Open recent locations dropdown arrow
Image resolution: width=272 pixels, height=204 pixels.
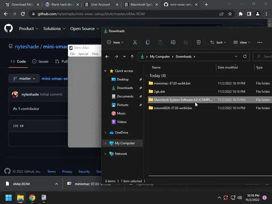(x=124, y=57)
